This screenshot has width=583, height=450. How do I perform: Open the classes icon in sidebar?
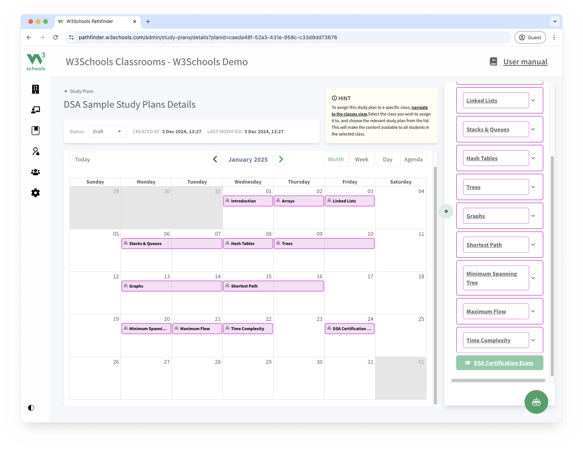click(36, 110)
